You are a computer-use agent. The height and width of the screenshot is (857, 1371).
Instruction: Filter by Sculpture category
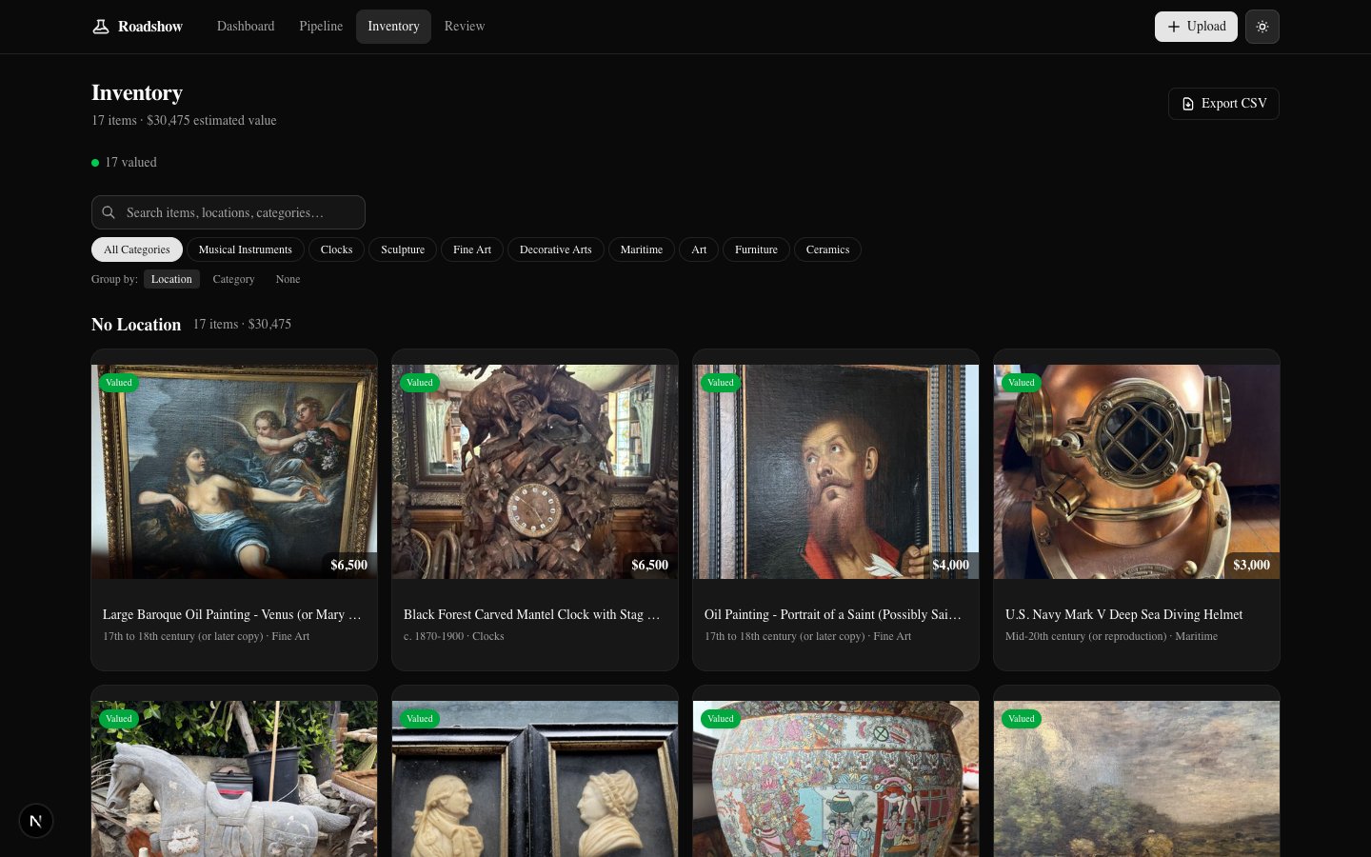tap(403, 249)
